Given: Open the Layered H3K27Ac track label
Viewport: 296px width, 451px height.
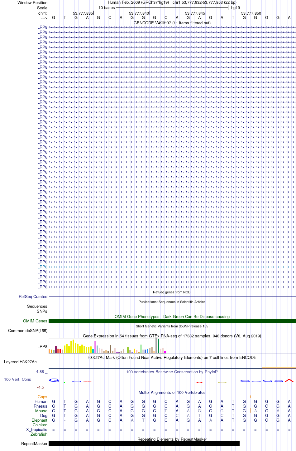Looking at the screenshot, I should click(x=20, y=362).
